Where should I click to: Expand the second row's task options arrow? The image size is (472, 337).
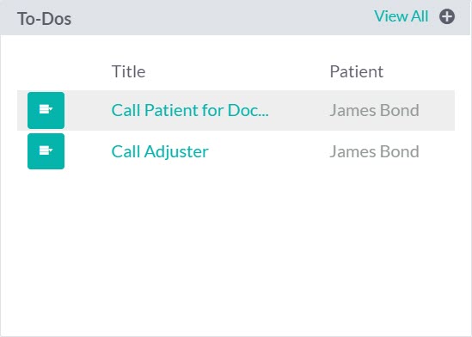tap(51, 150)
